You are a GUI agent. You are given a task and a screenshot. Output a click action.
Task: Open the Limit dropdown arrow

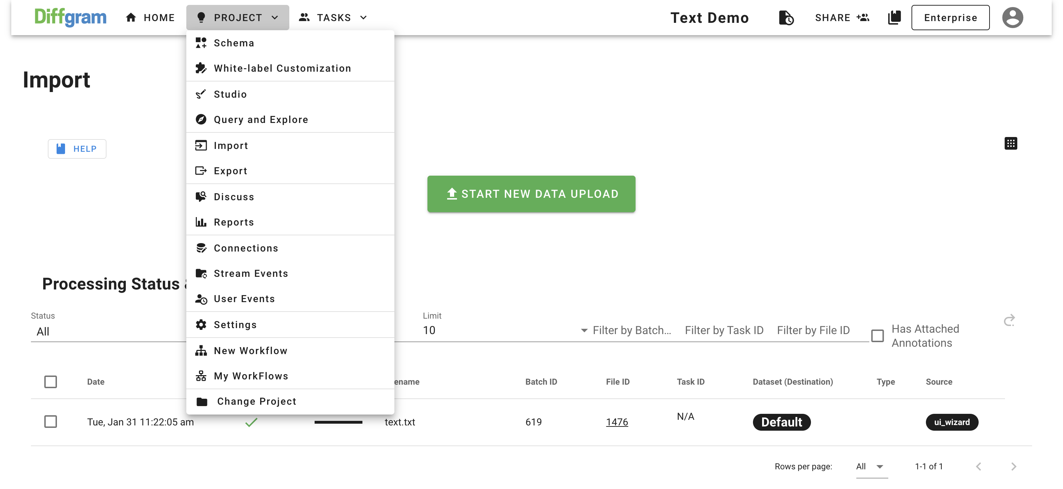584,330
